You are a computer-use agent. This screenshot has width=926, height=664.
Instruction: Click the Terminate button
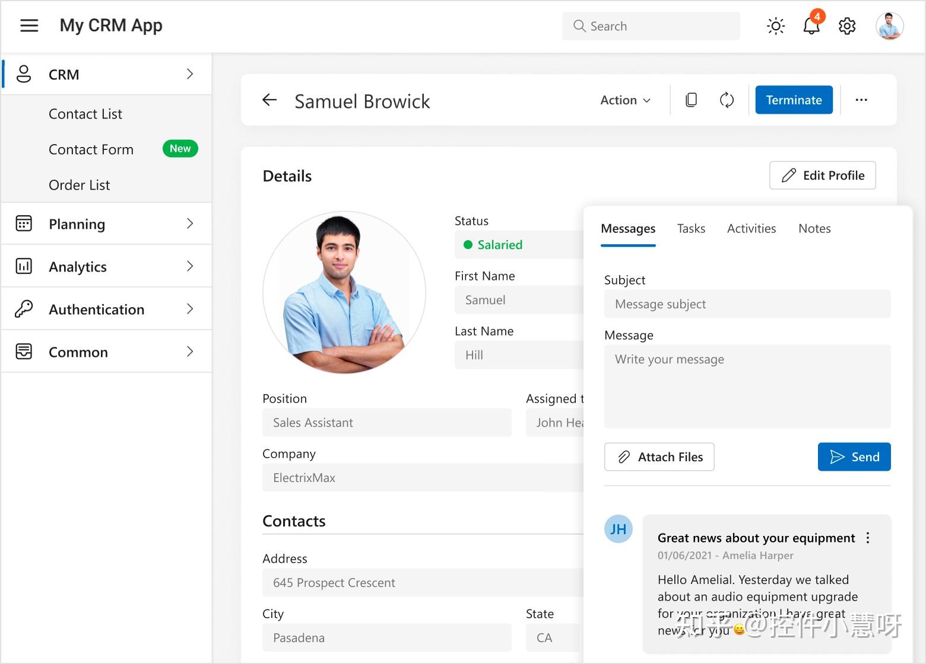point(794,100)
